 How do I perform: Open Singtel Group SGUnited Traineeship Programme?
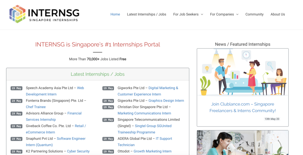(144, 129)
